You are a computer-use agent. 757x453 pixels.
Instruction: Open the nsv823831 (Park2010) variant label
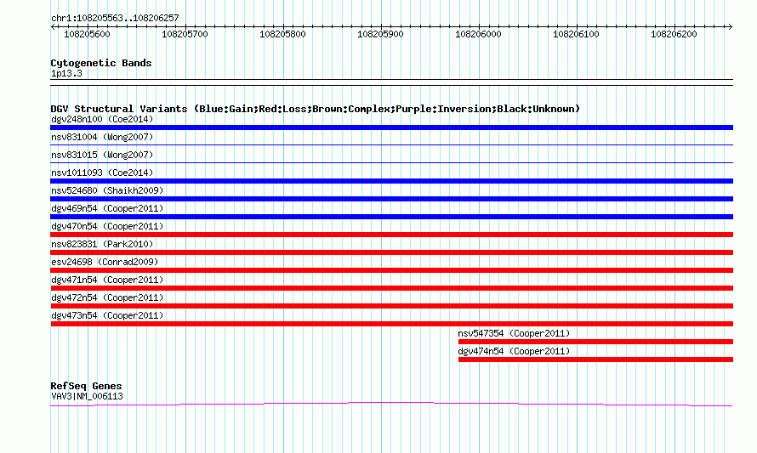coord(102,244)
